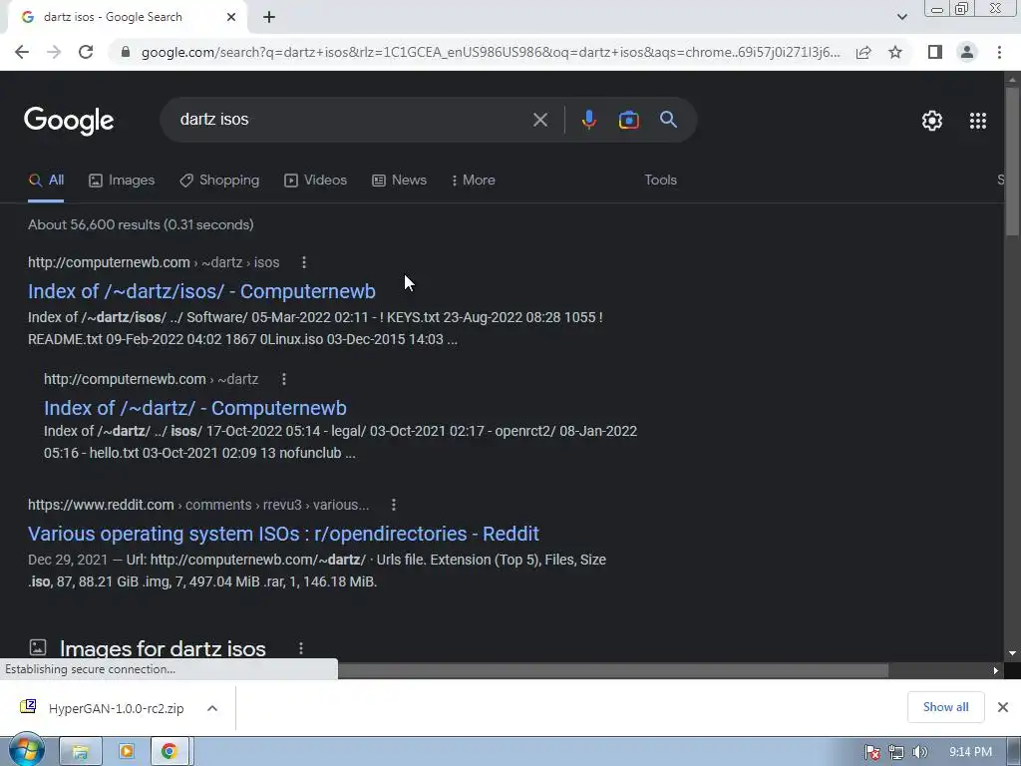1021x766 pixels.
Task: Close the dartz isos Google Search tab
Action: [231, 18]
